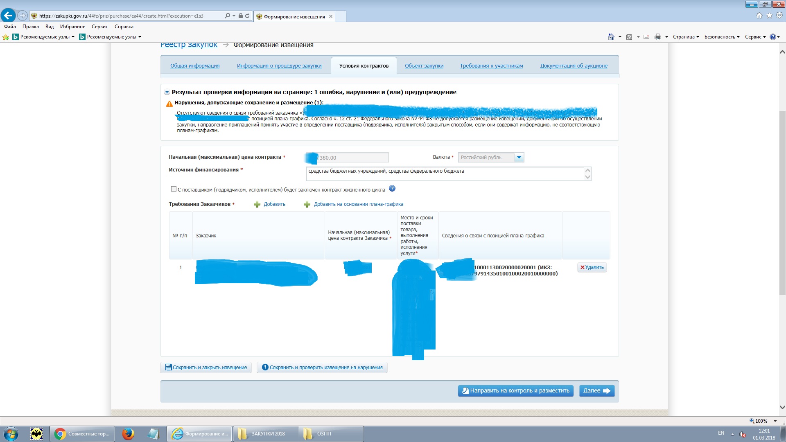Screen dimensions: 786x442
Task: Open the browser home icon
Action: coord(759,16)
